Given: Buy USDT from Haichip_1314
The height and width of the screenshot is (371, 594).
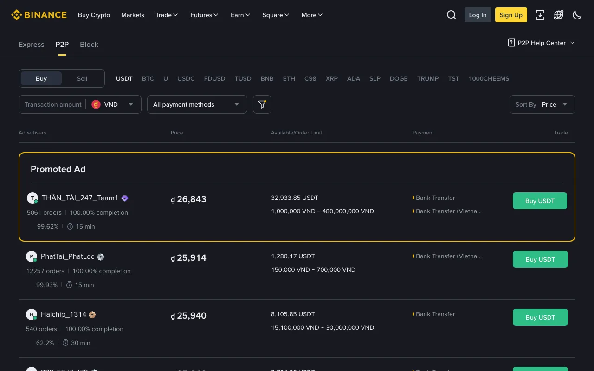Looking at the screenshot, I should (540, 317).
